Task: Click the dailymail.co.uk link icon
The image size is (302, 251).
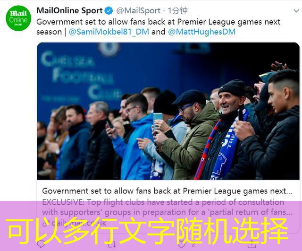Action: (x=45, y=223)
